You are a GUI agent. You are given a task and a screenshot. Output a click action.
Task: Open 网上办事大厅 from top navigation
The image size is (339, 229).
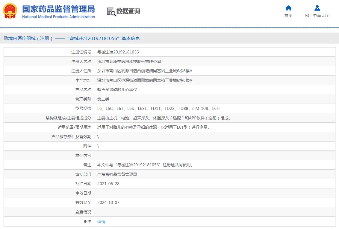point(317,16)
